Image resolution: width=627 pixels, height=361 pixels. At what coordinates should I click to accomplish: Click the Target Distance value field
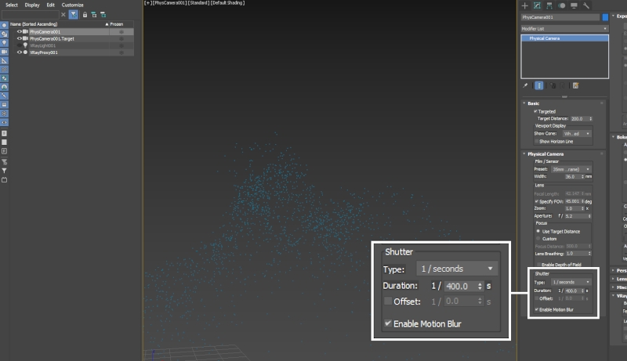(x=577, y=118)
